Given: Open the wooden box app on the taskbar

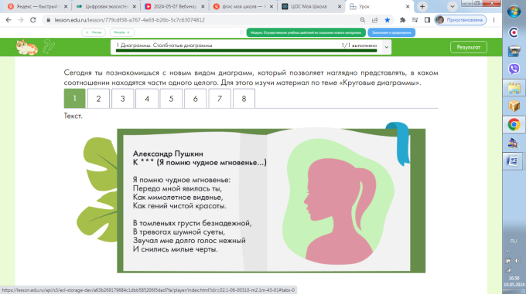Looking at the screenshot, I should (514, 106).
